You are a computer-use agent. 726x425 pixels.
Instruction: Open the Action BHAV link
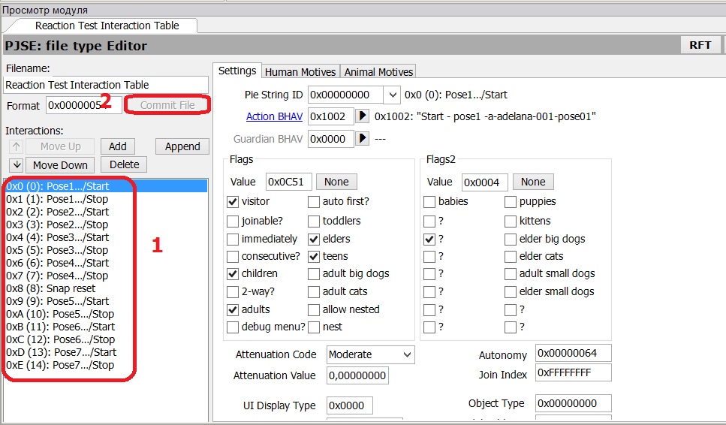coord(274,116)
